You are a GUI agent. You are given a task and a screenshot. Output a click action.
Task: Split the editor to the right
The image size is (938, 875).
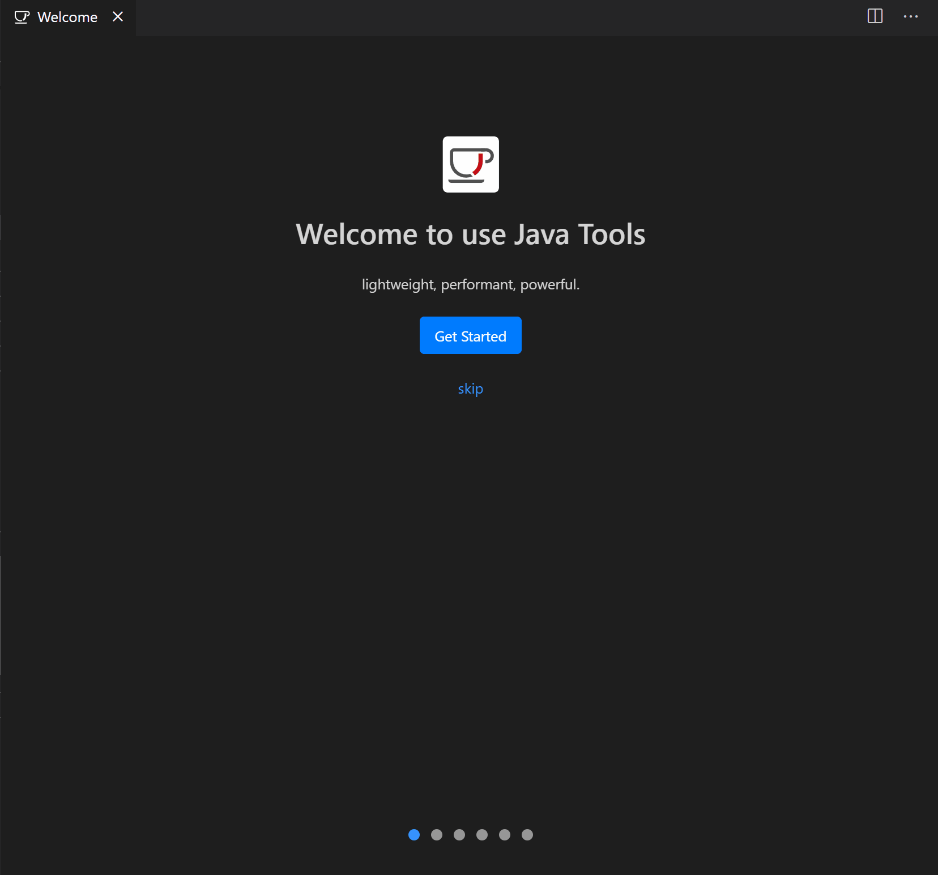[x=875, y=16]
